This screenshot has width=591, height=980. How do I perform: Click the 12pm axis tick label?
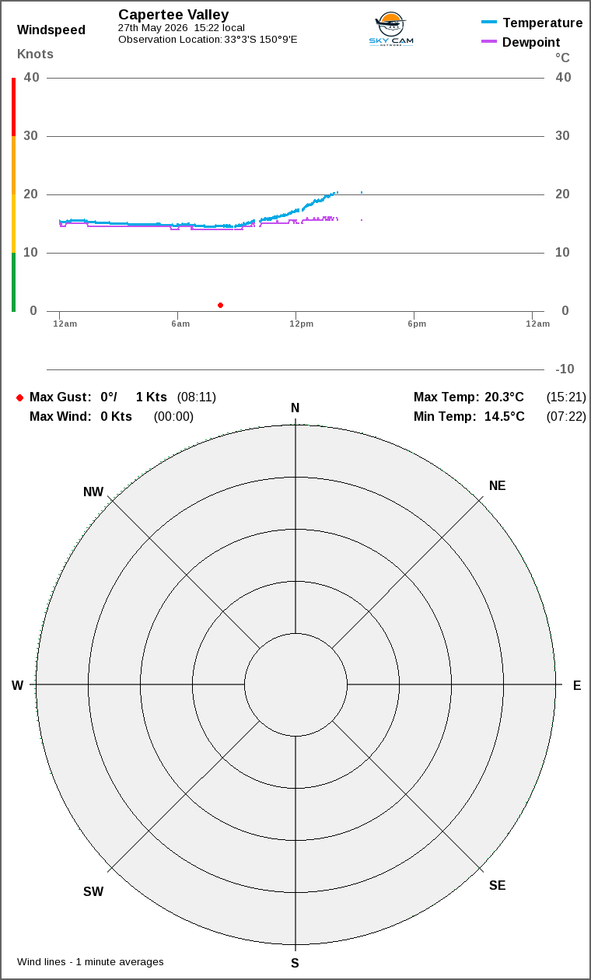point(301,324)
